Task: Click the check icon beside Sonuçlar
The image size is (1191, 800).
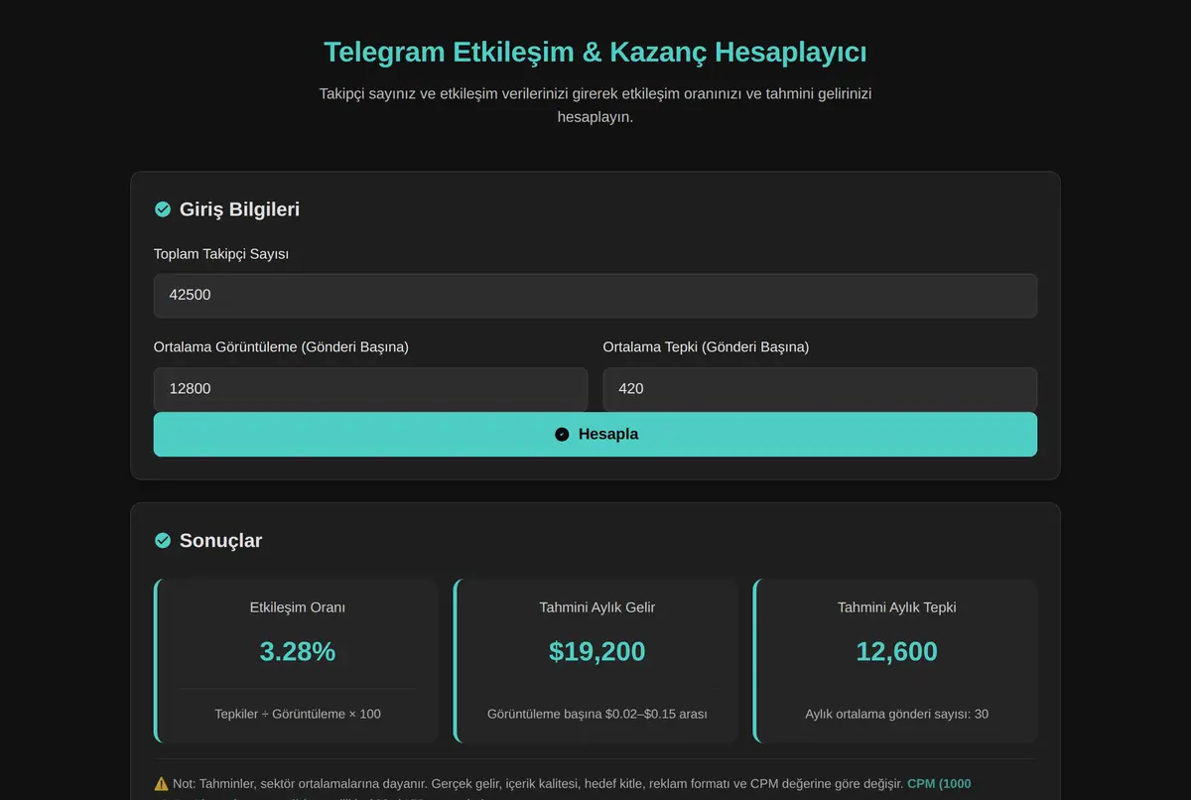Action: coord(163,541)
